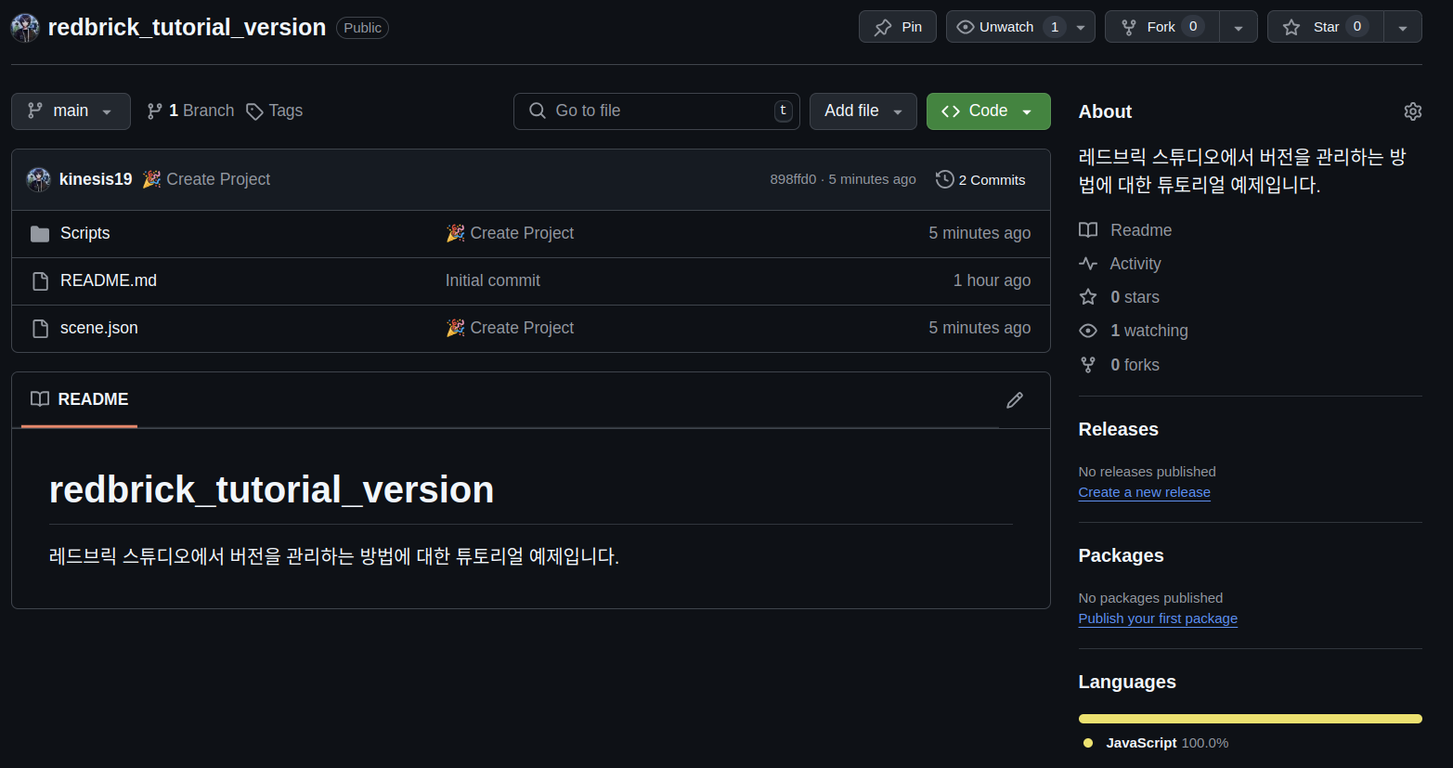Click the Packages heading
Screen dimensions: 1453x768
[1121, 555]
